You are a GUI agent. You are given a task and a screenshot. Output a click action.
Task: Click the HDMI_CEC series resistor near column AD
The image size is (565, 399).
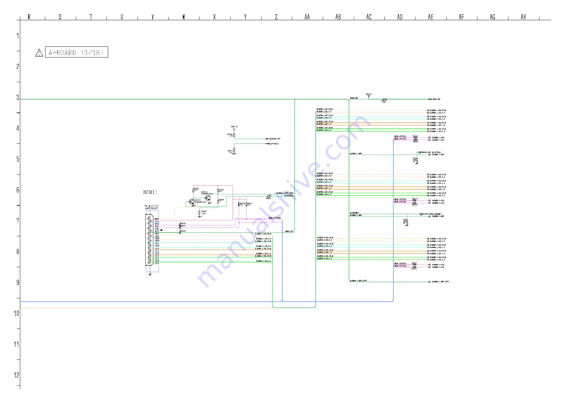pos(385,99)
